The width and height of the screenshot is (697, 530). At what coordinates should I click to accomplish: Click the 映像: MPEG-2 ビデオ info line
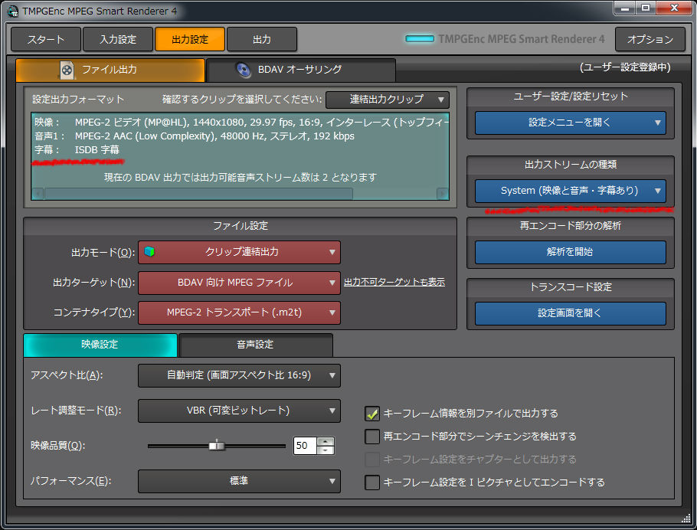click(241, 123)
